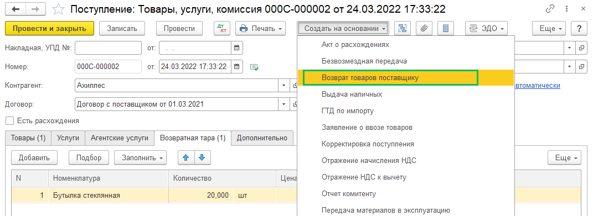Open calendar for Номер date field
Viewport: 593px width, 216px height.
point(237,67)
